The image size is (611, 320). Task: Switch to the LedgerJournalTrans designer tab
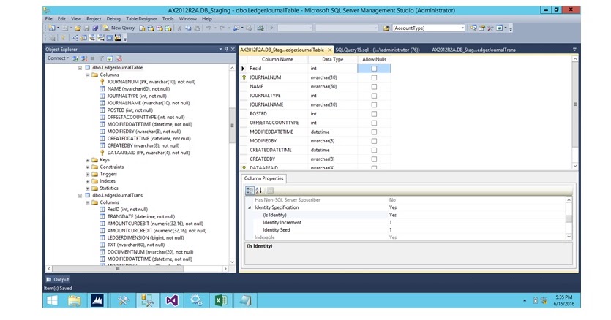coord(473,50)
